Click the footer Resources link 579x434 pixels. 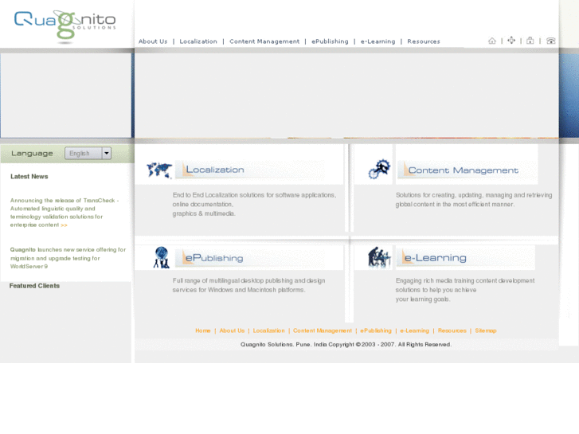point(452,330)
